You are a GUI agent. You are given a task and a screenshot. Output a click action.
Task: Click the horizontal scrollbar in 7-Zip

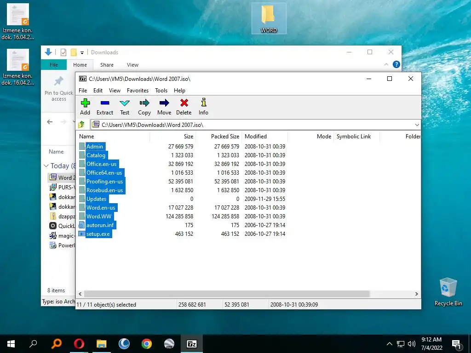tap(227, 294)
